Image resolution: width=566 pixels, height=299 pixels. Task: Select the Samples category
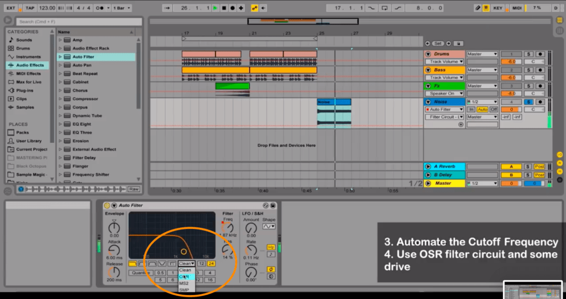(x=25, y=108)
